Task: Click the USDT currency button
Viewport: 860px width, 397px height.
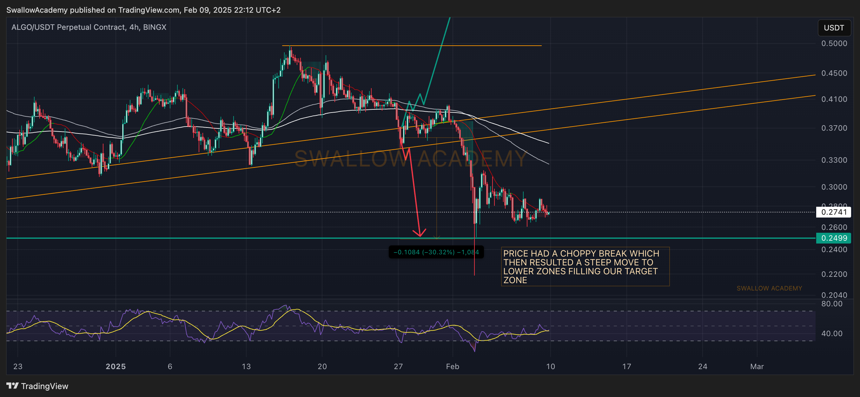Action: click(834, 28)
